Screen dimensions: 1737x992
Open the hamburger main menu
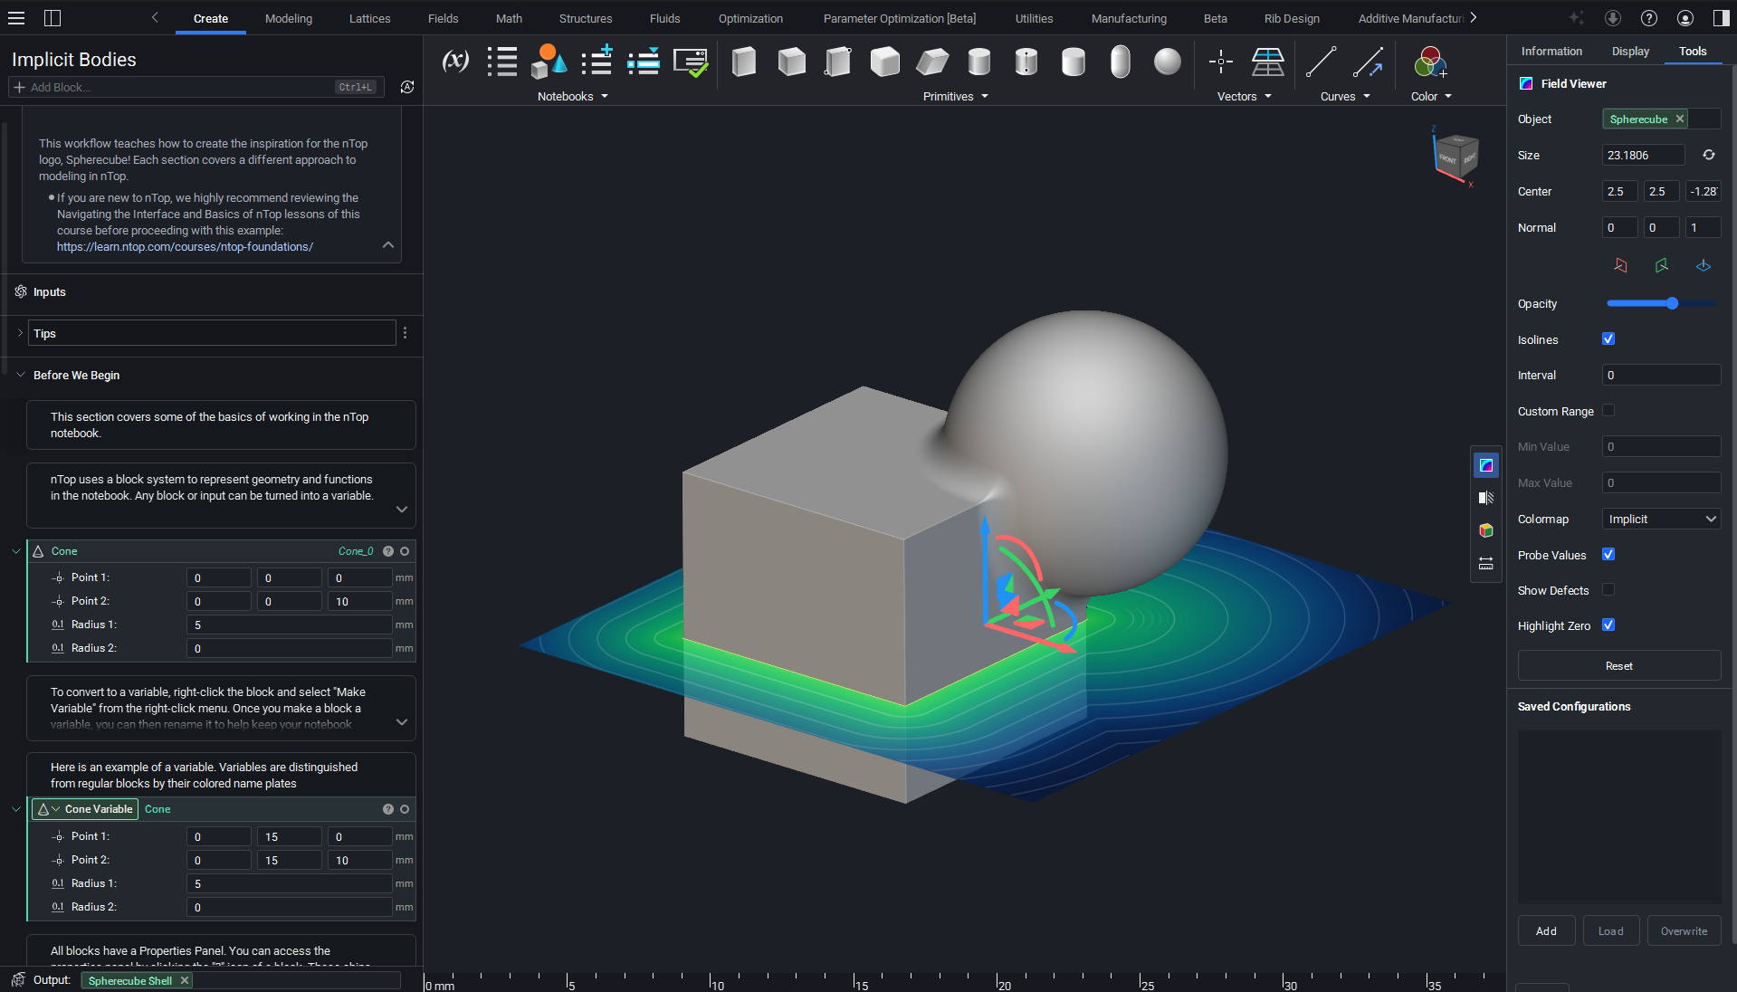pos(16,18)
